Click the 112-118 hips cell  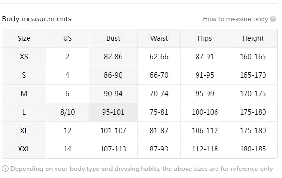[205, 149]
